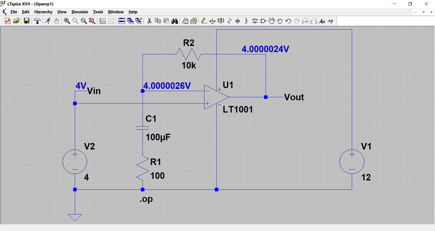Run the simulation with the running man icon
The width and height of the screenshot is (435, 231).
coord(48,21)
